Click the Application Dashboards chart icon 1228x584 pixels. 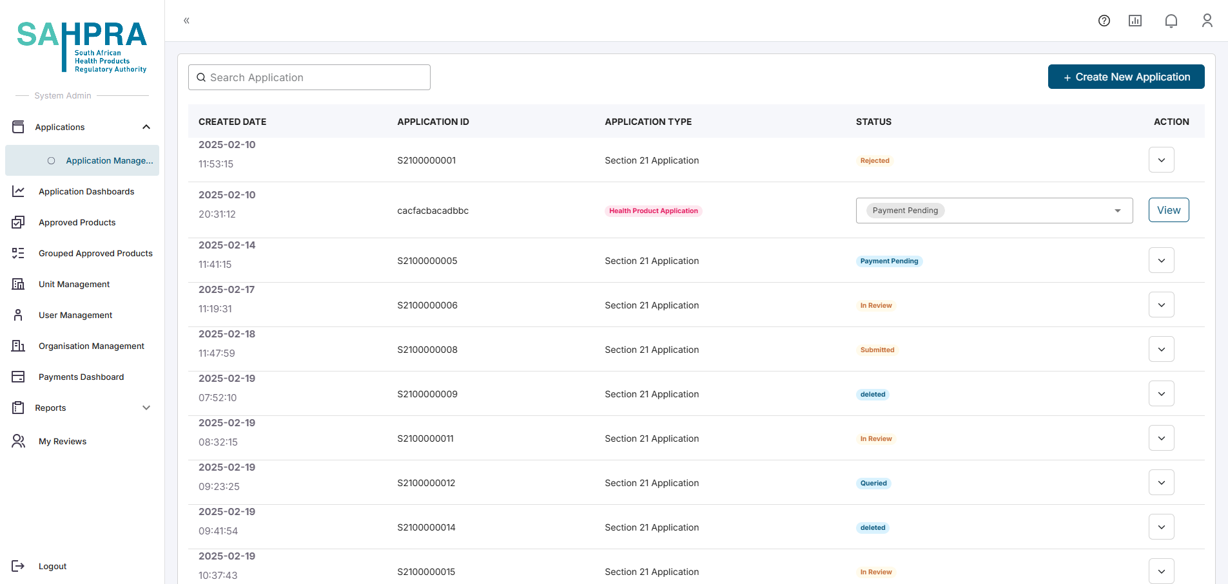(18, 191)
